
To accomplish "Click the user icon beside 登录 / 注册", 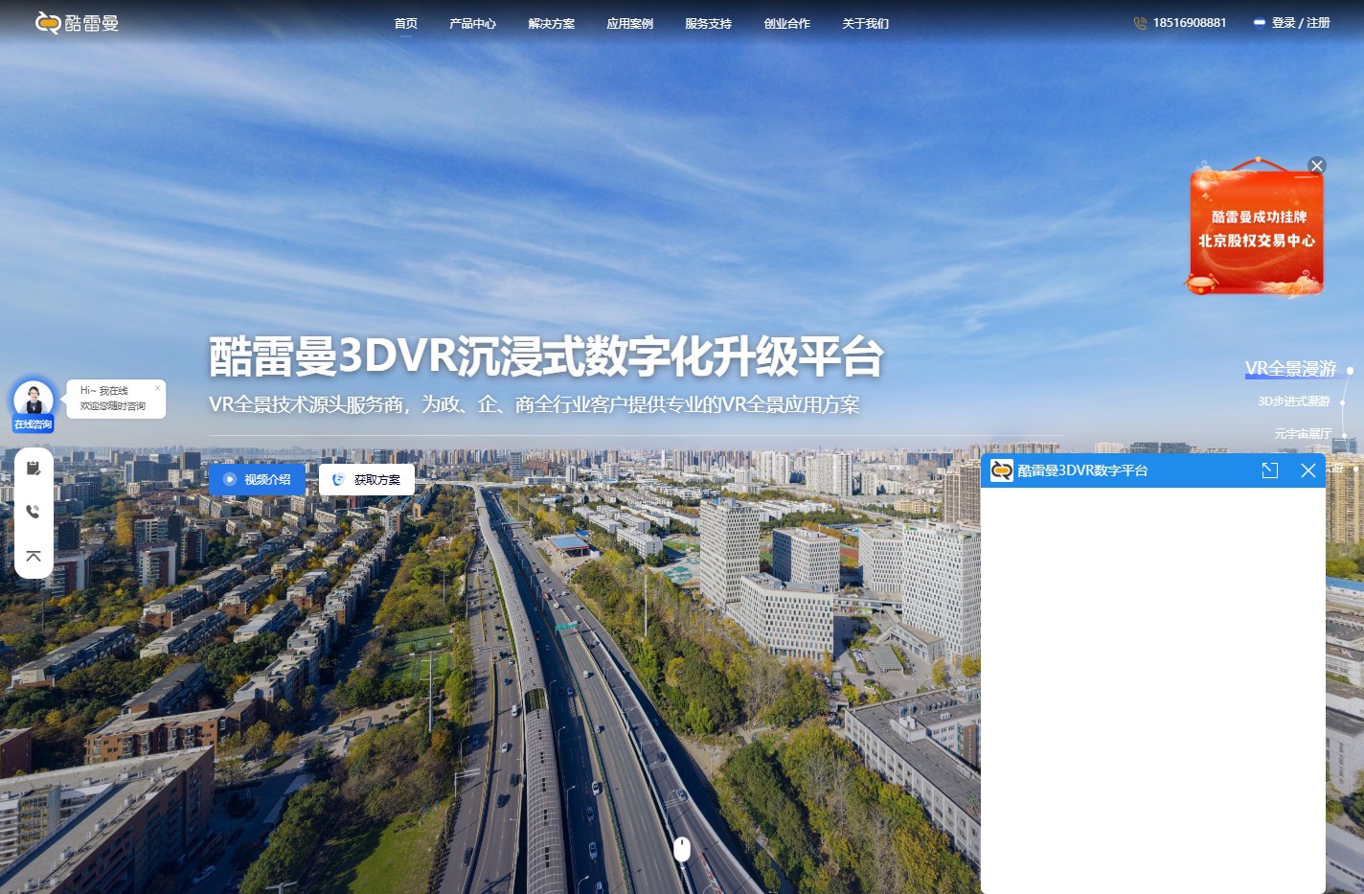I will click(1260, 23).
